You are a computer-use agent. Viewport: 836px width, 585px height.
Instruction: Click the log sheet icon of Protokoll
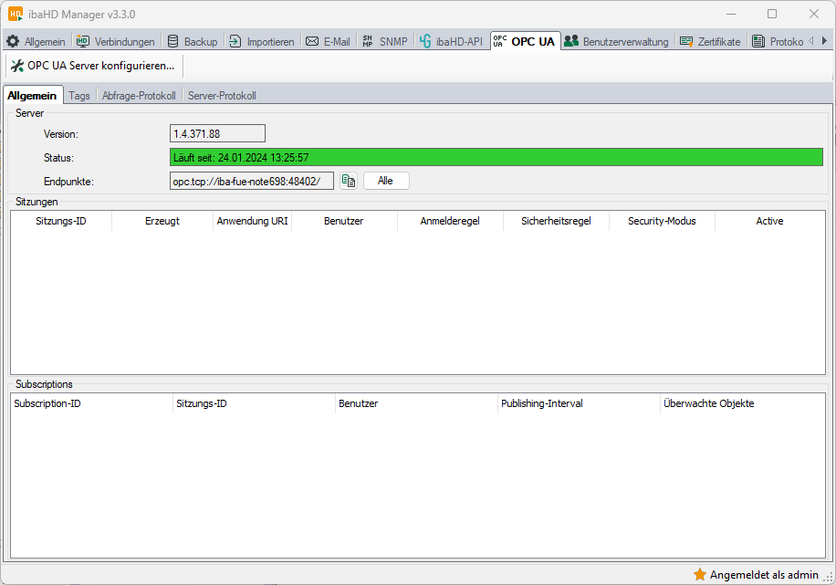click(x=758, y=41)
